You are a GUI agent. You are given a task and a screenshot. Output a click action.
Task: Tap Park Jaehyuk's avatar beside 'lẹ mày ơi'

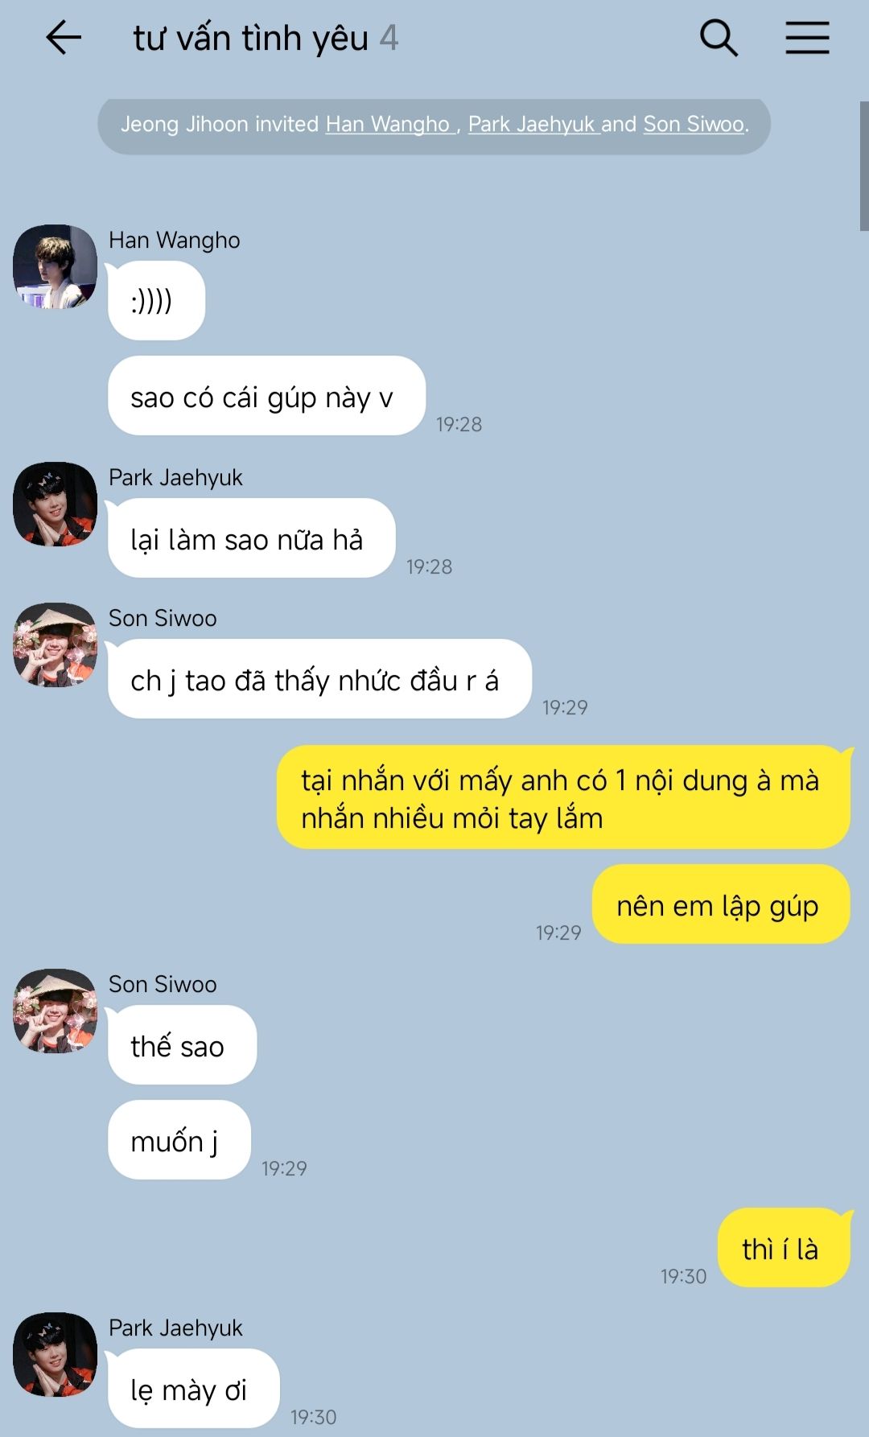[x=55, y=1354]
